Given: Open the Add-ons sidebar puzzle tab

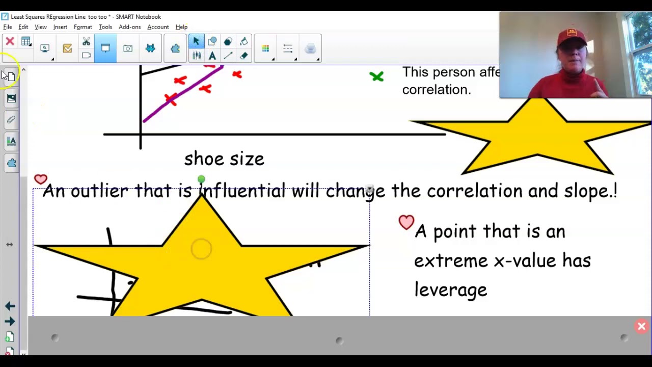Looking at the screenshot, I should tap(11, 163).
